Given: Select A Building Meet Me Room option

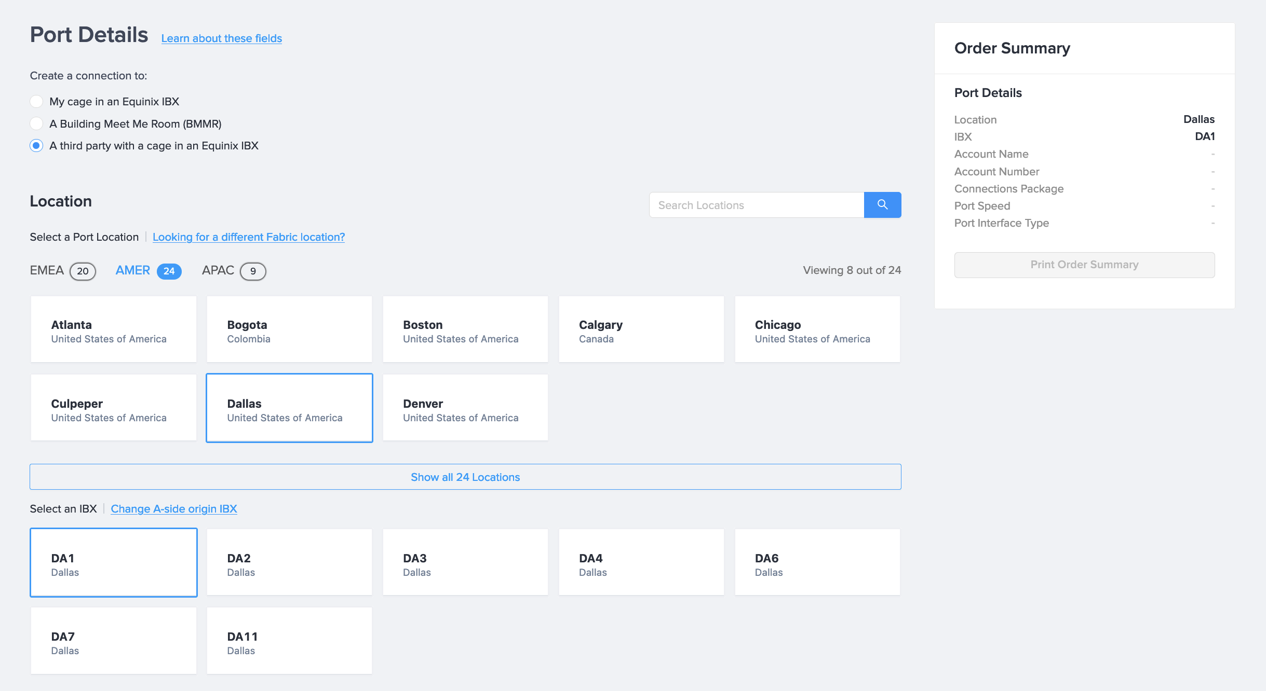Looking at the screenshot, I should pos(36,123).
